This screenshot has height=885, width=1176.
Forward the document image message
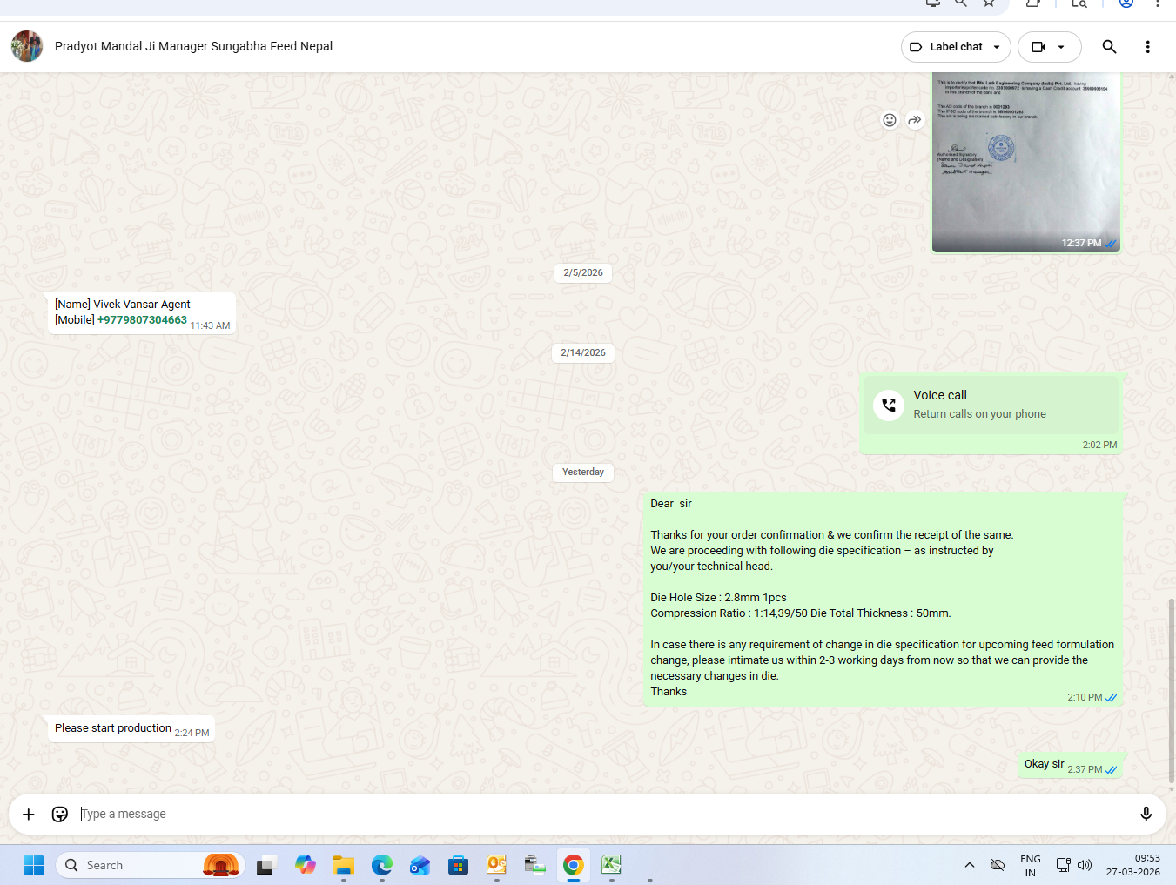[914, 120]
